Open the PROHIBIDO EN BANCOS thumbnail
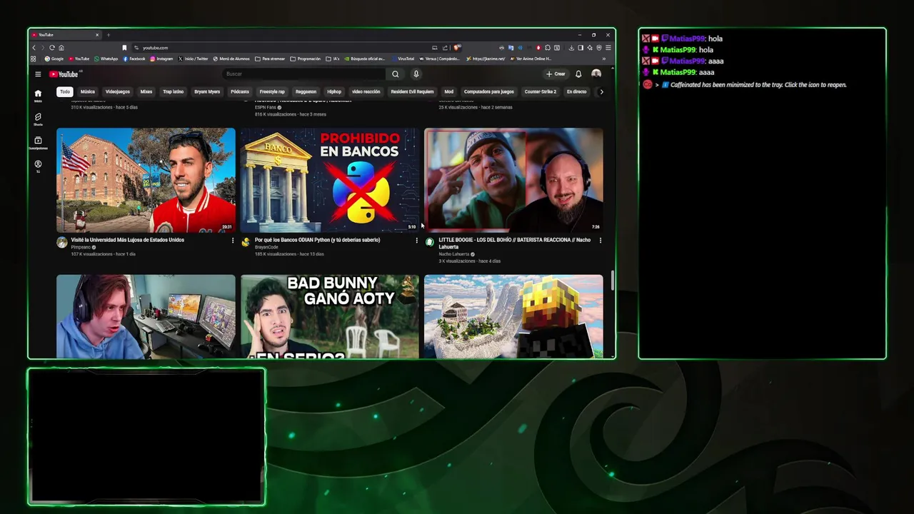914x514 pixels. 330,180
